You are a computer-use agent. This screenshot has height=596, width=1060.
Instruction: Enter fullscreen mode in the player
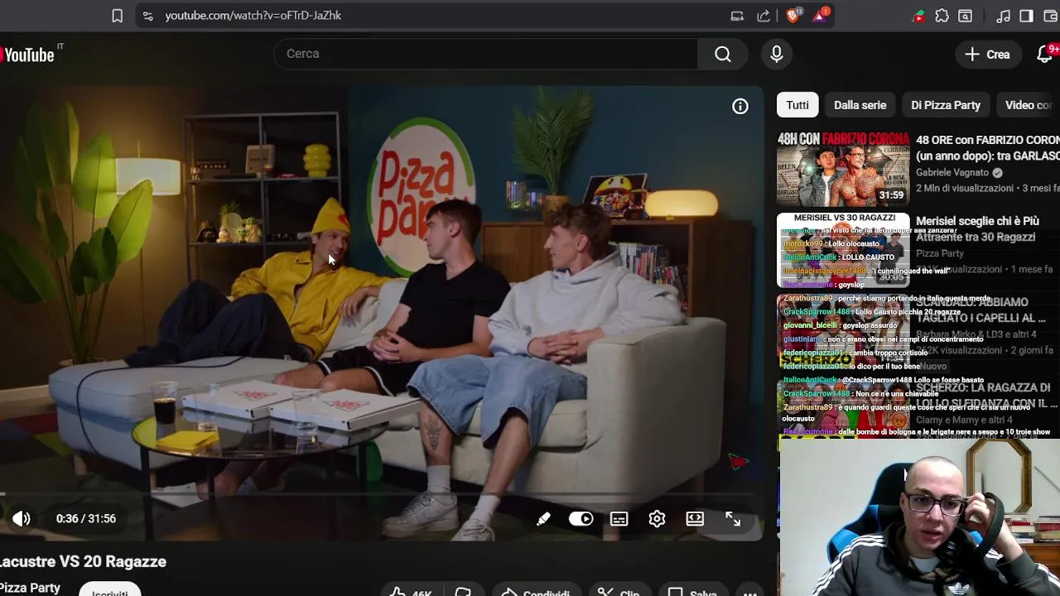pyautogui.click(x=733, y=519)
